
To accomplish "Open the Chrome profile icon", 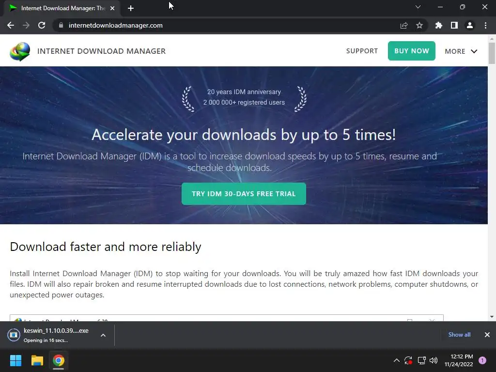I will click(470, 25).
